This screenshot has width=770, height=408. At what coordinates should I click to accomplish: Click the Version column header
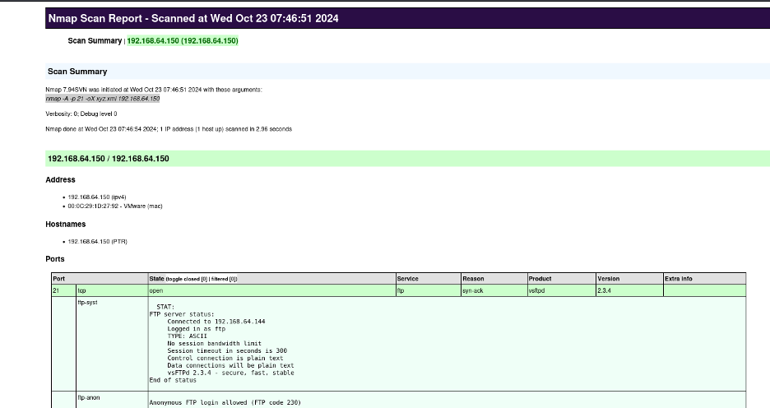click(608, 279)
